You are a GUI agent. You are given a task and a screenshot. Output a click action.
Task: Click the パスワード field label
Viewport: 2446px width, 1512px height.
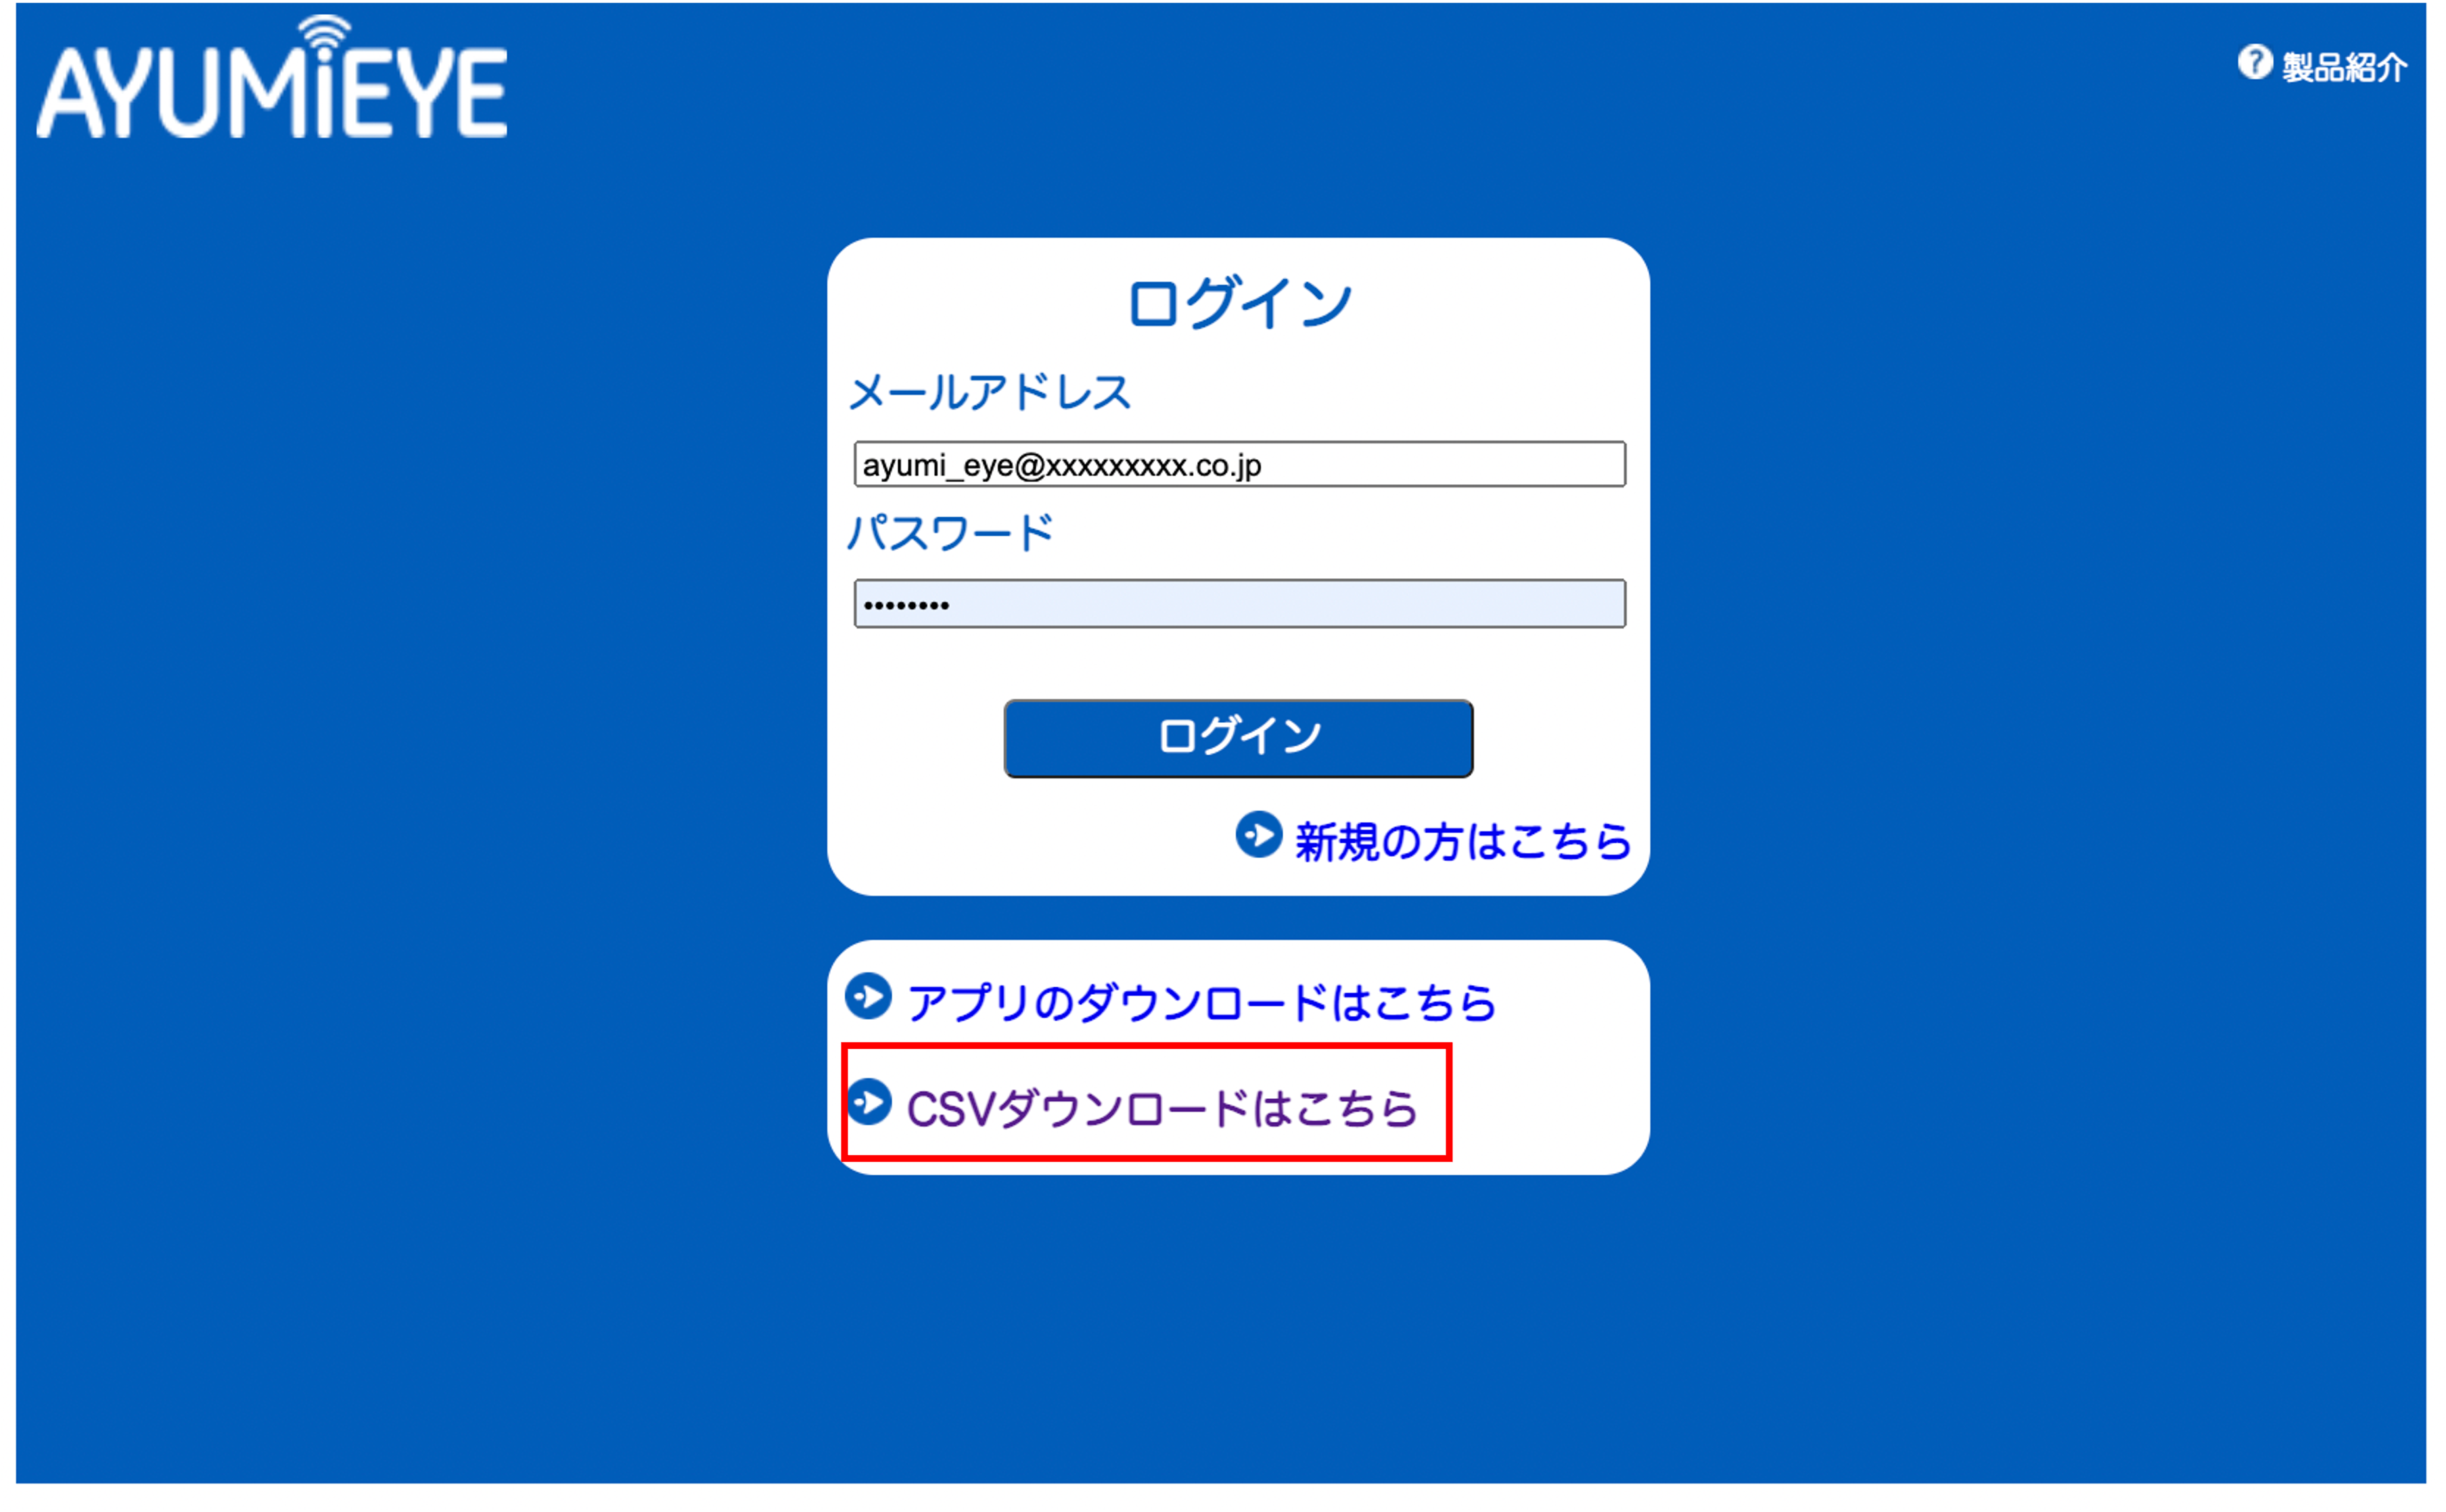pos(950,533)
